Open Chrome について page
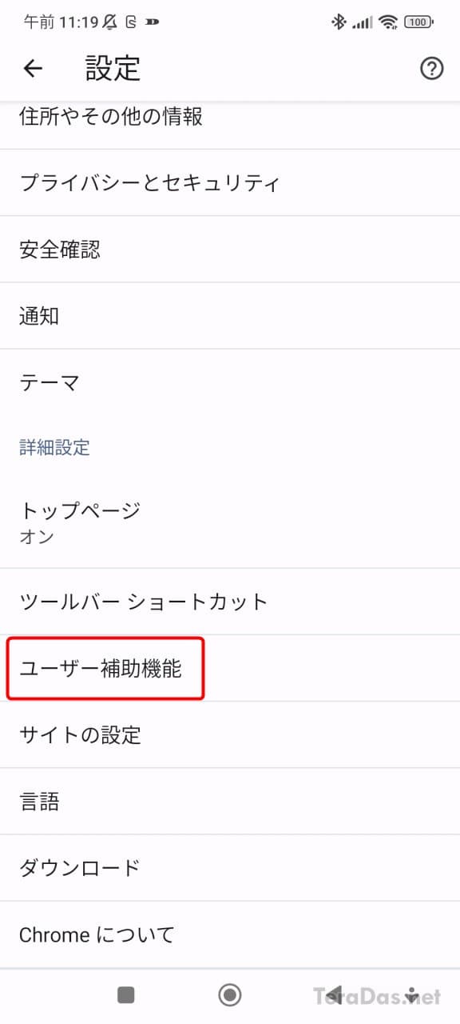This screenshot has height=1024, width=460. pyautogui.click(x=230, y=934)
